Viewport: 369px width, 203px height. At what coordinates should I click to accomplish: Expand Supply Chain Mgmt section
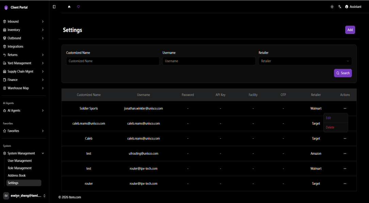coord(23,71)
